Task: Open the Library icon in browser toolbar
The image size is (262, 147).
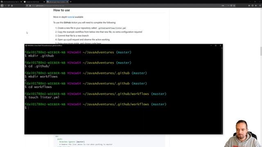Action: [249, 5]
